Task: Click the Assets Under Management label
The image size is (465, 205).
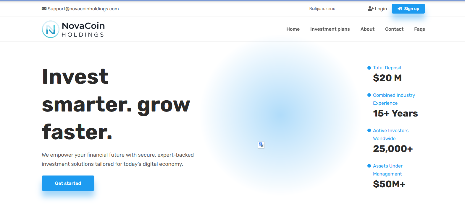Action: (x=388, y=170)
